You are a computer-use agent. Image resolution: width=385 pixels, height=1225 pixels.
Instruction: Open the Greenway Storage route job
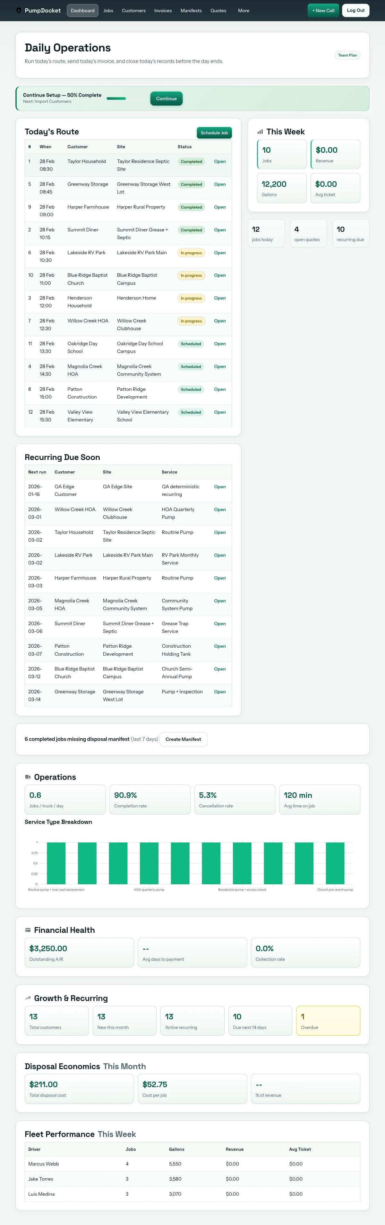(220, 185)
